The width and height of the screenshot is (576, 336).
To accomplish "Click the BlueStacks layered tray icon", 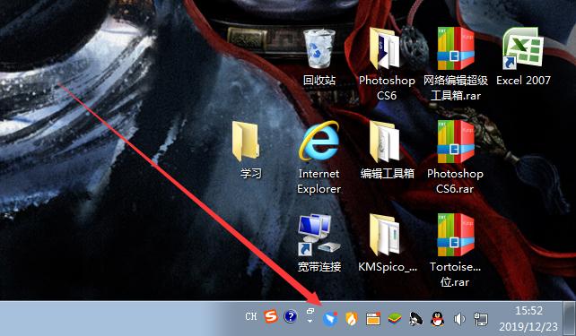I will click(x=394, y=318).
